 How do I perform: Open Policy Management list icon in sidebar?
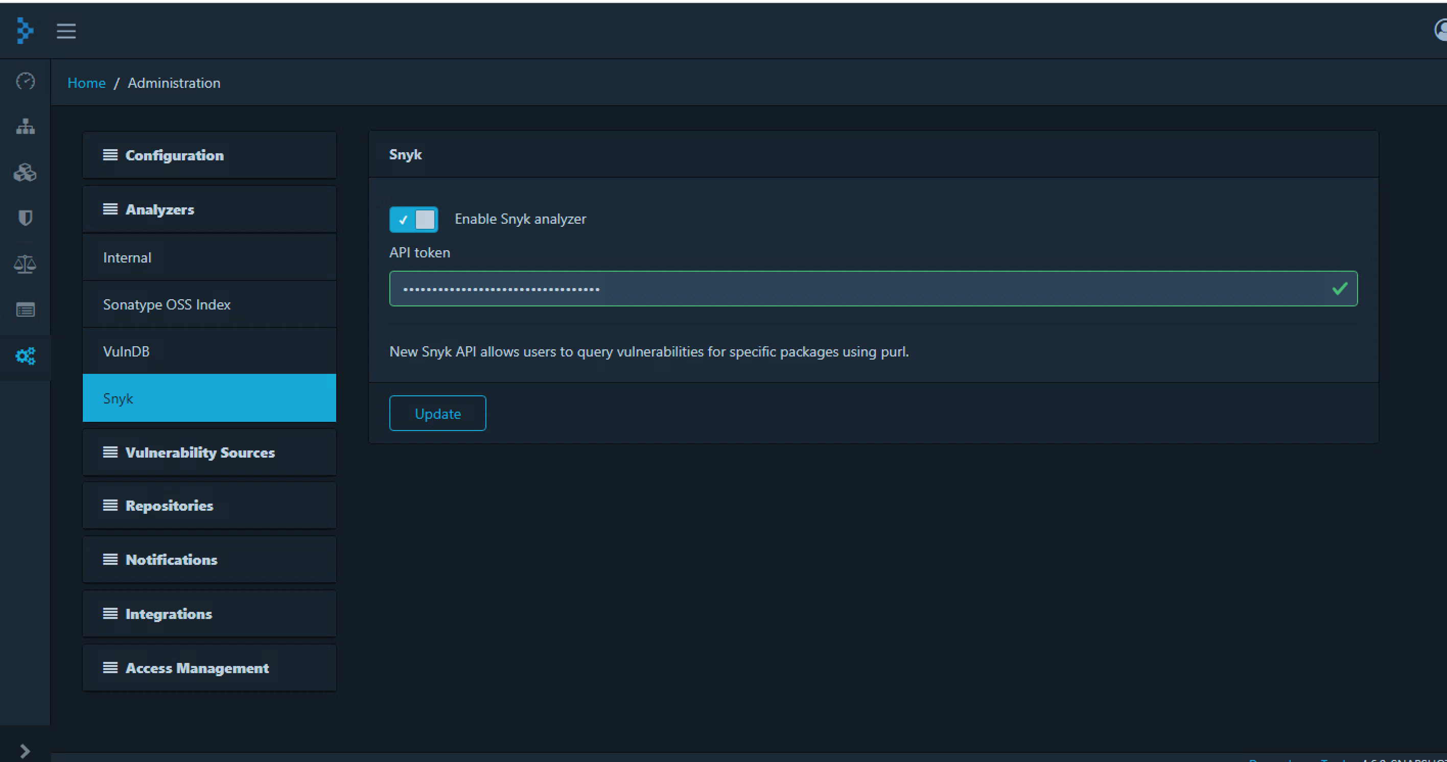pos(25,309)
